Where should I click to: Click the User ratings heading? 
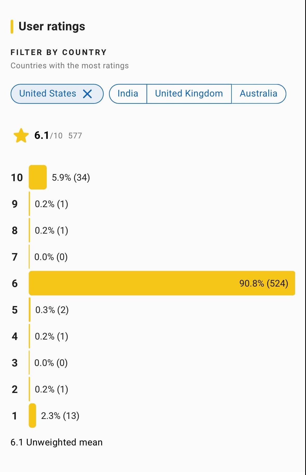[x=52, y=26]
